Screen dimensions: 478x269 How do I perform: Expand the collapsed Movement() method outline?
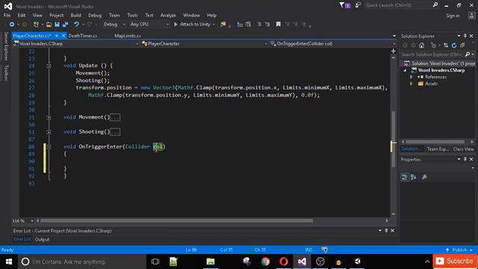click(49, 117)
